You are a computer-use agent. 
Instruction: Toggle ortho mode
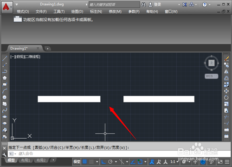(103, 162)
